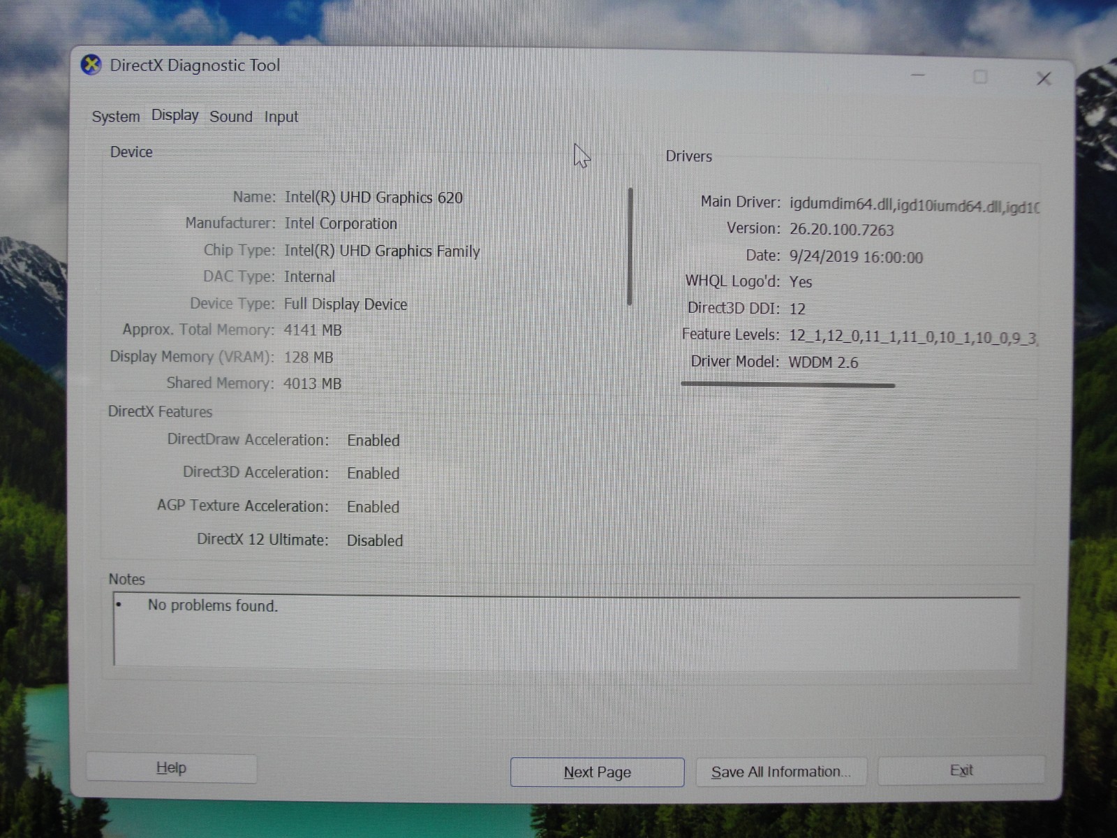Click the Intel Corporation manufacturer value
The width and height of the screenshot is (1117, 838).
point(341,223)
